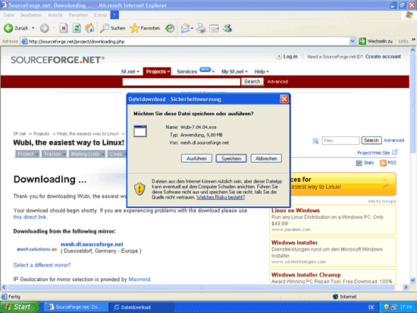Click the red stop loading icon
The width and height of the screenshot is (417, 313).
point(64,28)
